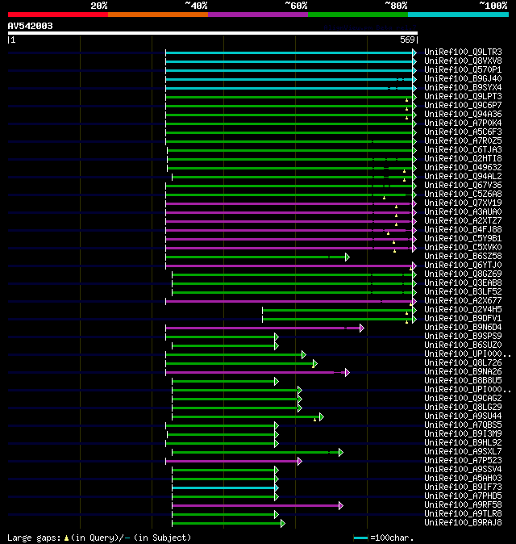Viewport: 516px width, 544px height.
Task: Open the UniRef100_A2XTZ7 label
Action: pyautogui.click(x=463, y=221)
